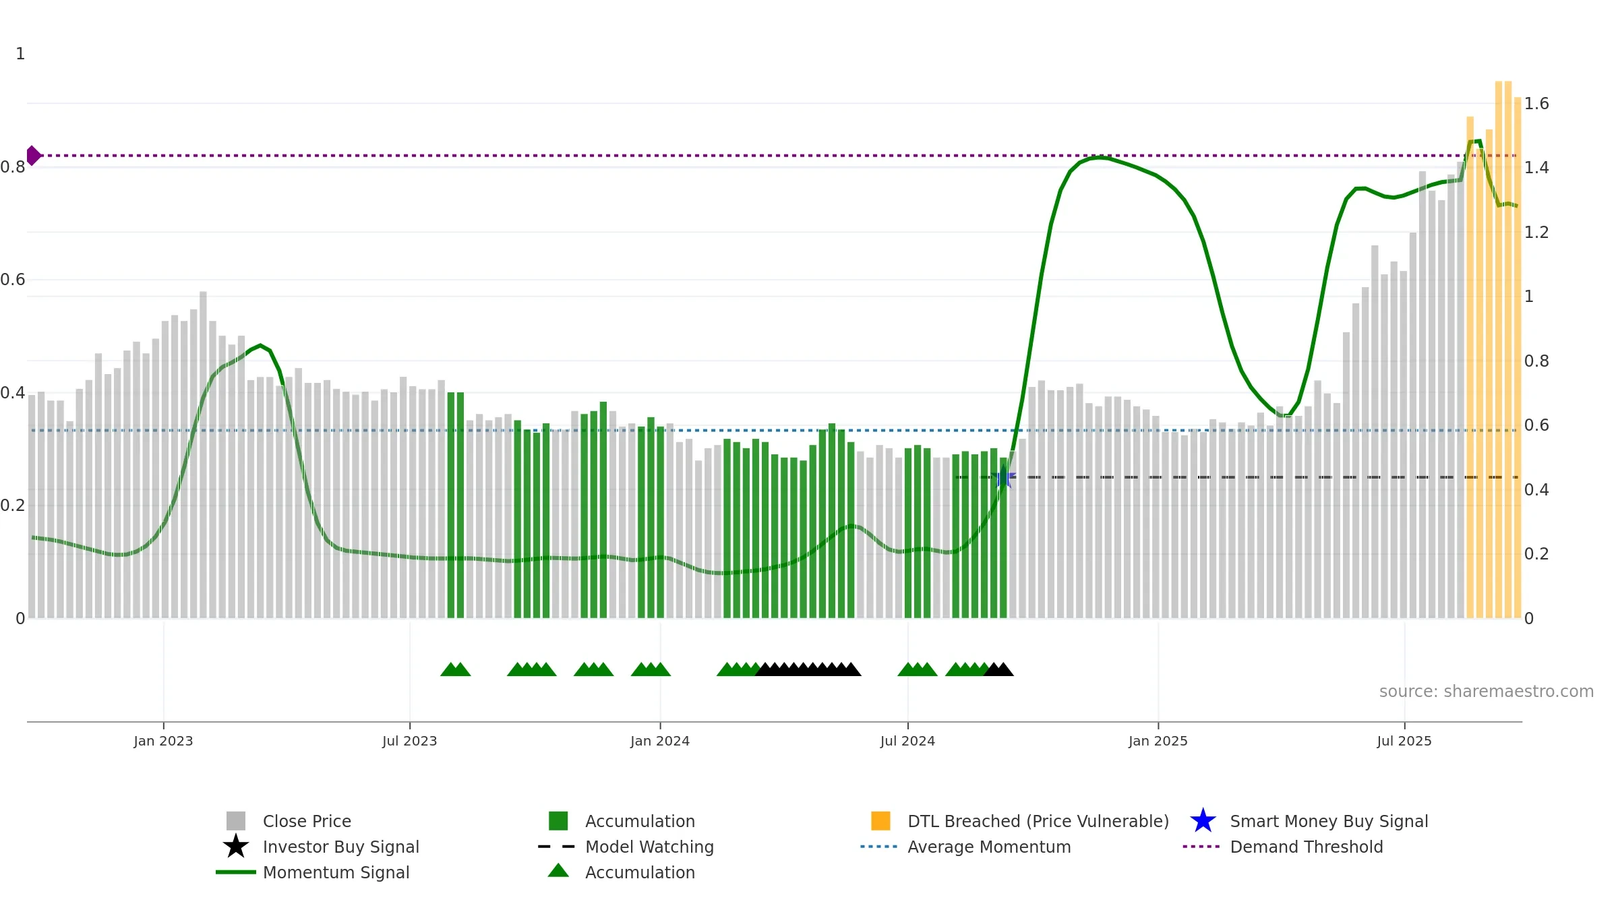Click the Jul 2023 axis tick label

pos(410,741)
